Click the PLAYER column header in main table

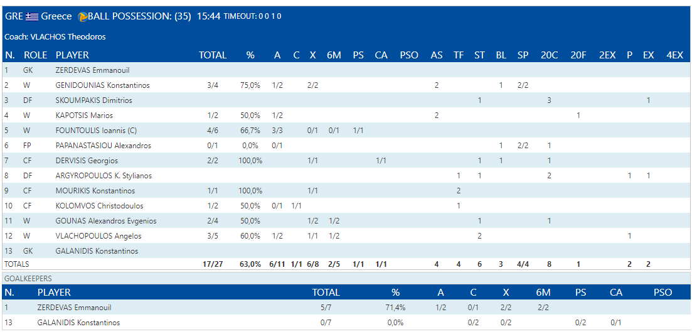pyautogui.click(x=72, y=55)
